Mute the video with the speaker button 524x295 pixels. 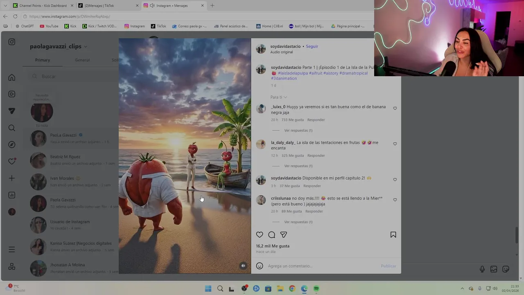point(243,265)
